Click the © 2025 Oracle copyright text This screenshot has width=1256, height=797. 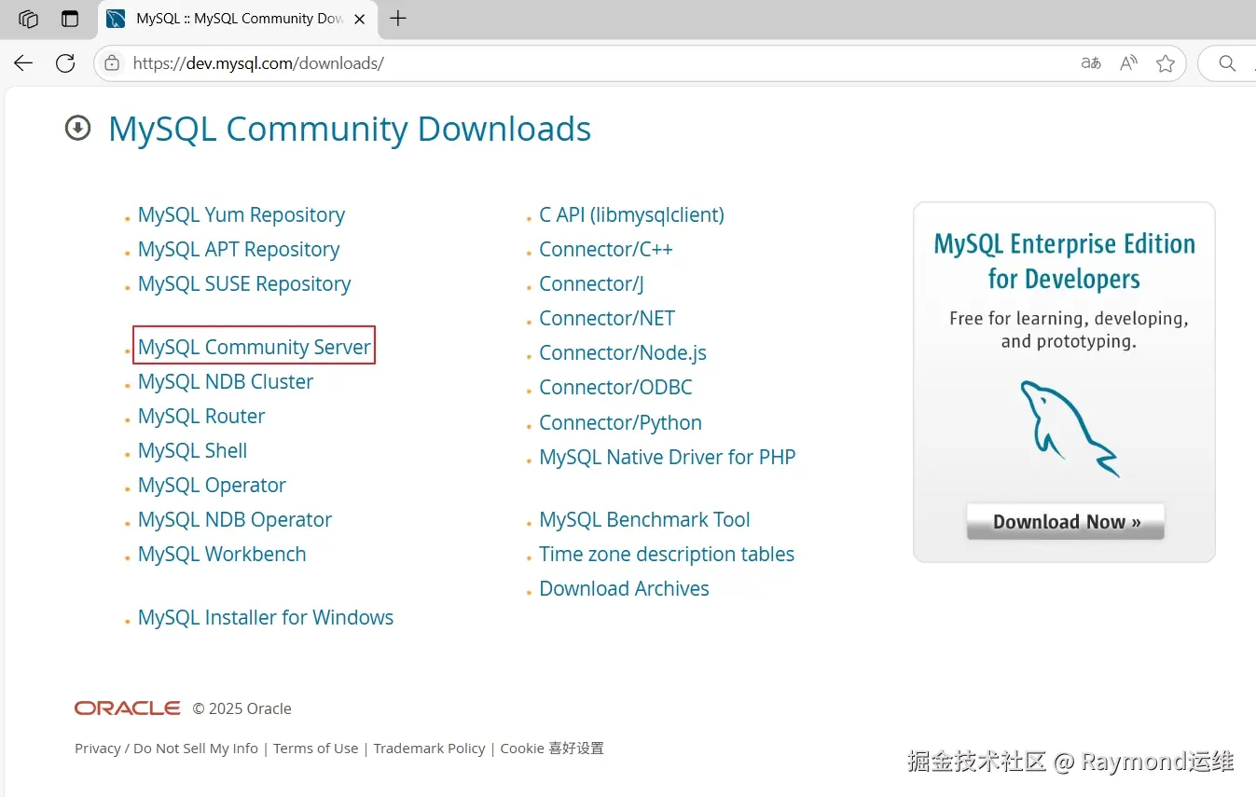[x=242, y=708]
